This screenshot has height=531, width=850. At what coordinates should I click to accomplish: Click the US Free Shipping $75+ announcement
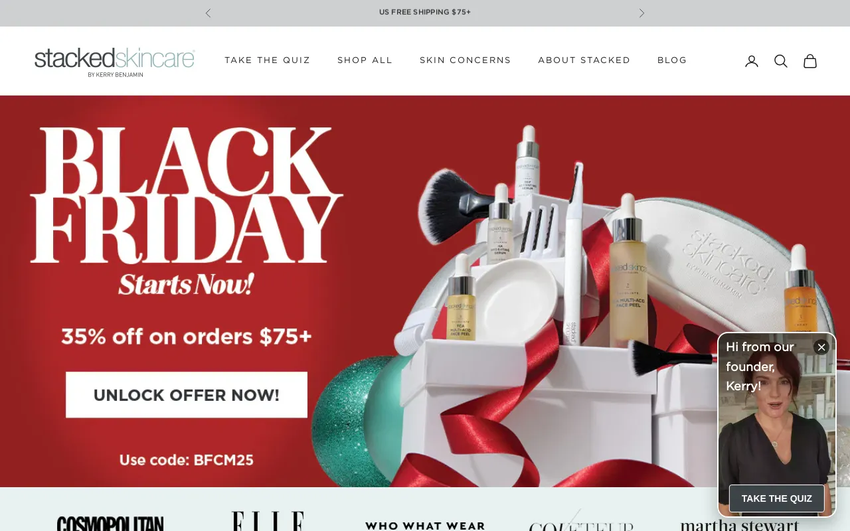pos(425,12)
